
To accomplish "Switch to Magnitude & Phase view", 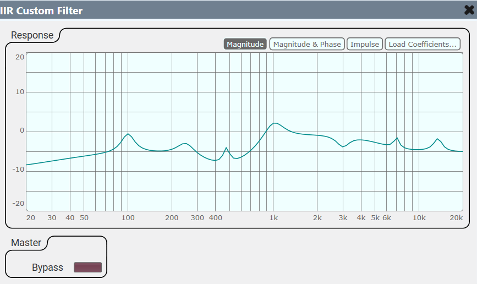I will (307, 44).
